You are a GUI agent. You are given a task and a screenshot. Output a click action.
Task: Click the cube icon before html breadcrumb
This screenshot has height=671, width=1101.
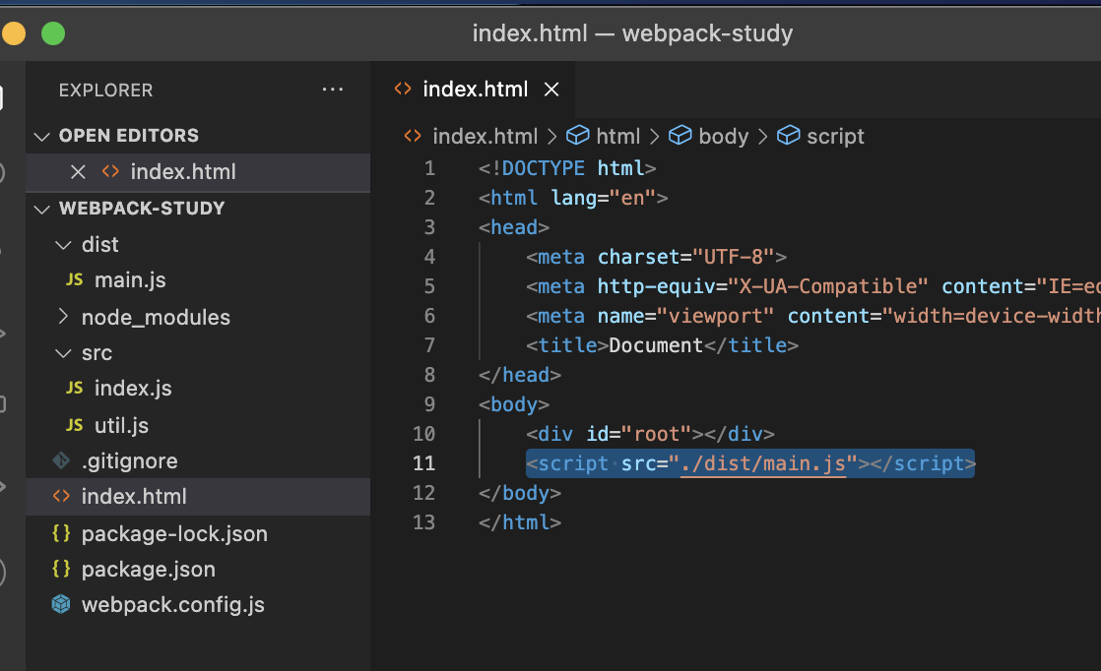click(x=578, y=135)
